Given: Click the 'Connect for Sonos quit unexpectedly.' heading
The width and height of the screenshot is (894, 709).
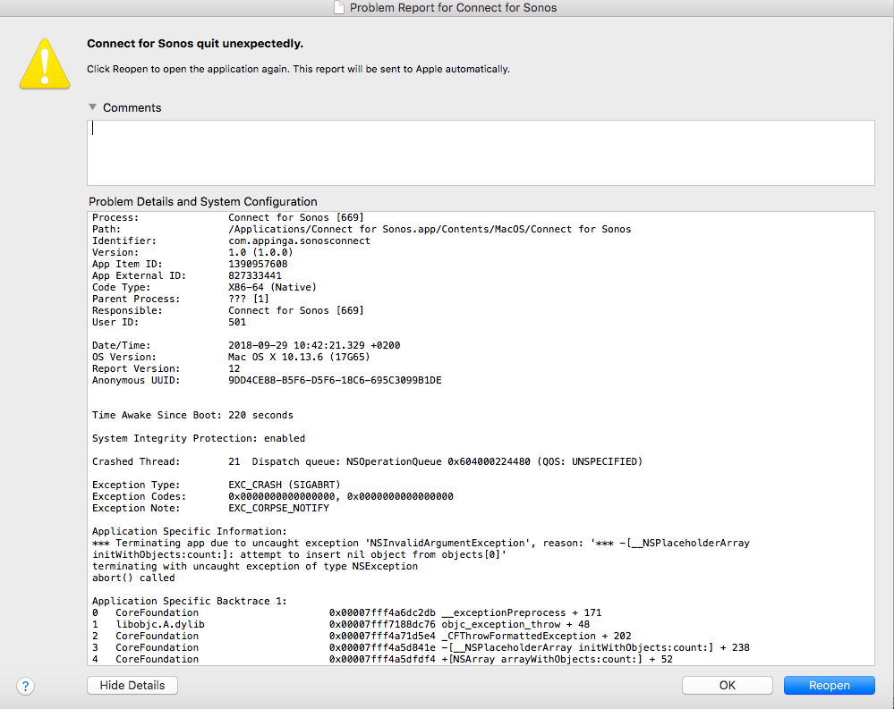Looking at the screenshot, I should [195, 43].
